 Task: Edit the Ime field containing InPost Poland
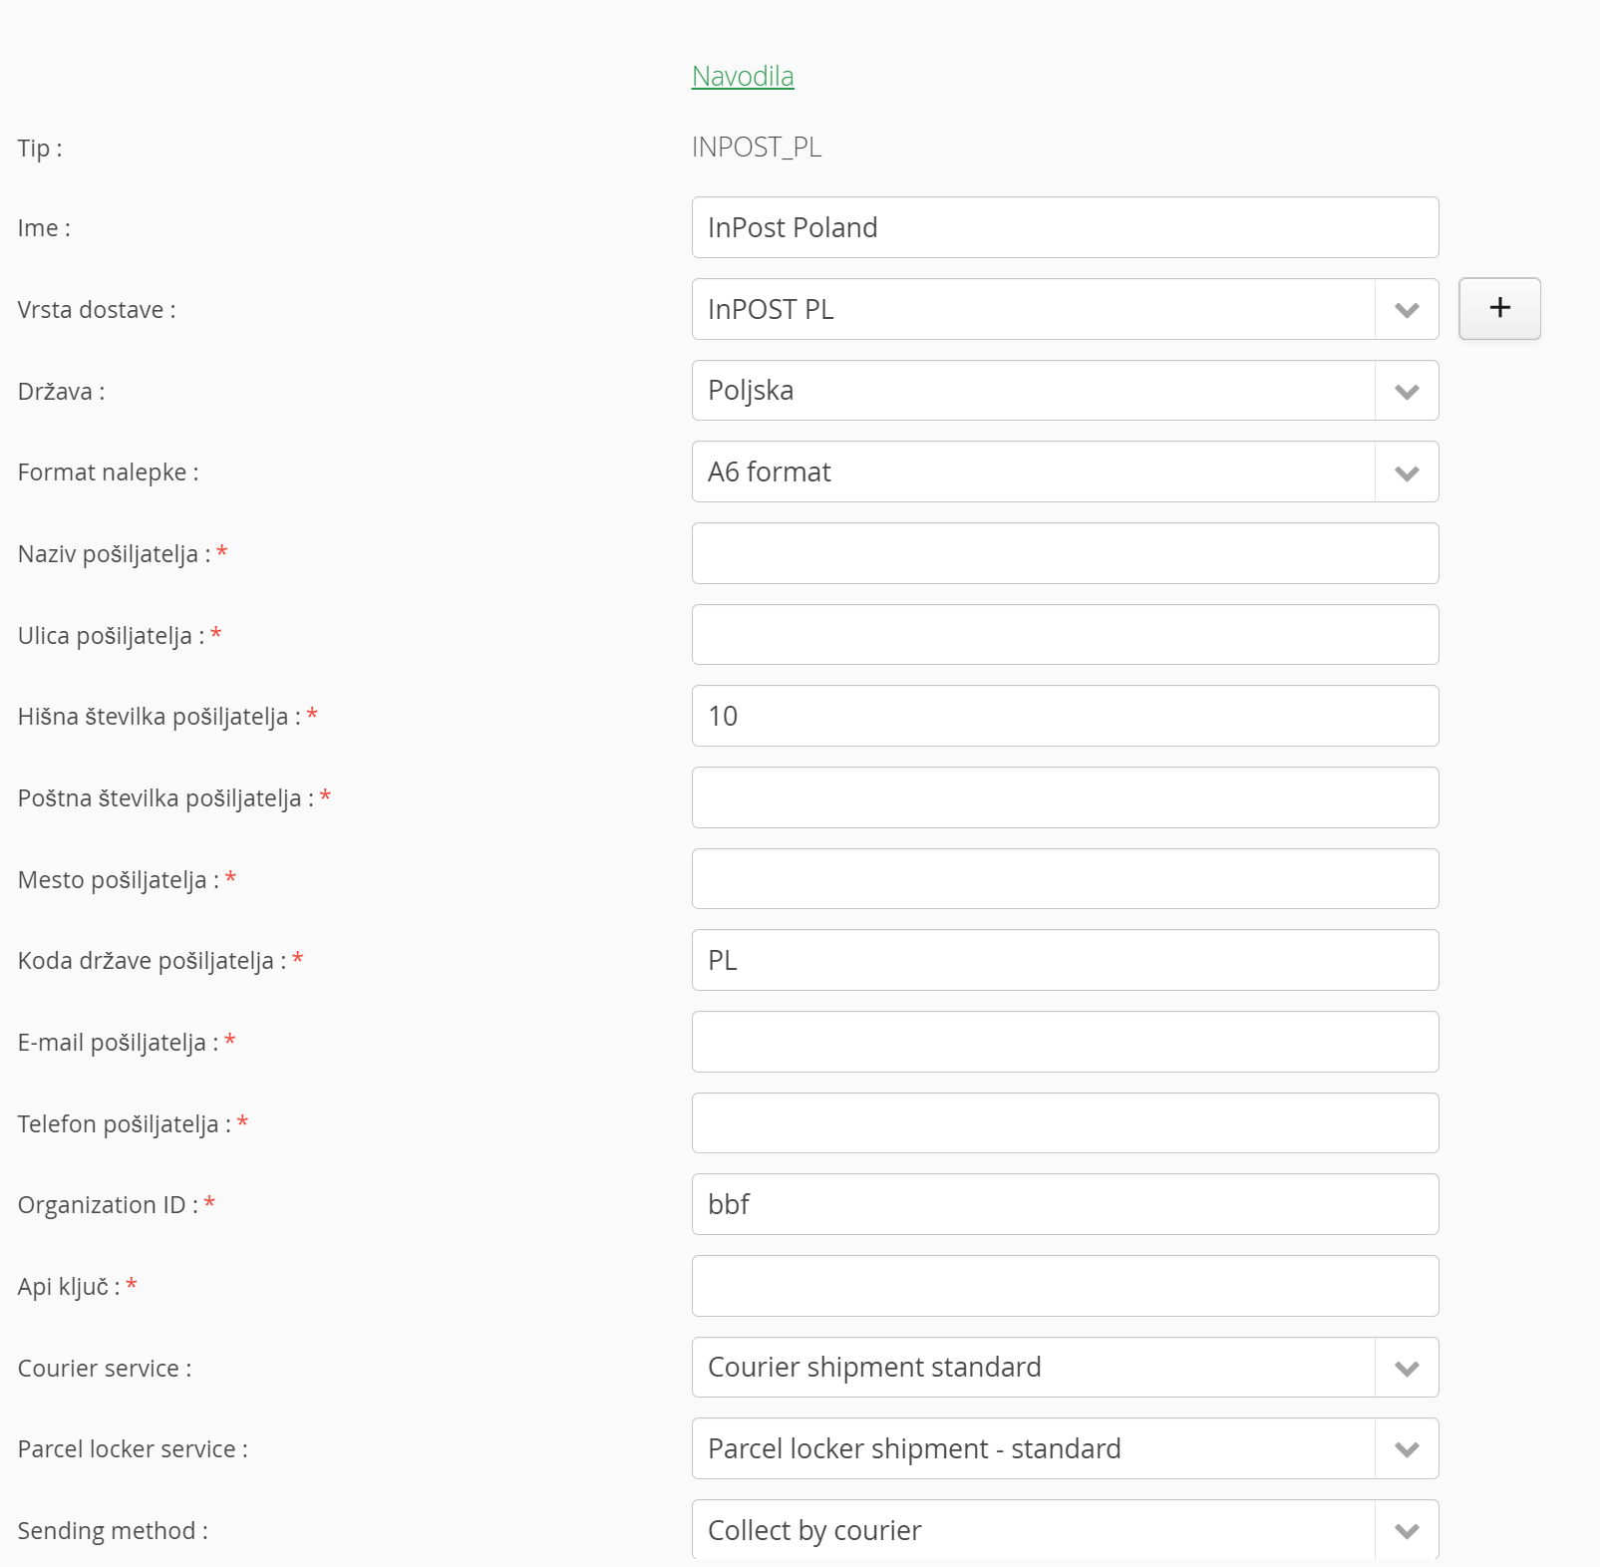(1065, 227)
